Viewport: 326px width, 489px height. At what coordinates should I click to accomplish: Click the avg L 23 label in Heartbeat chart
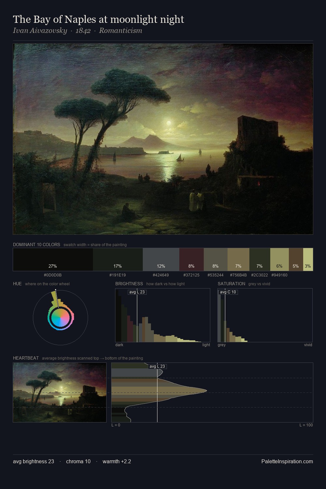pyautogui.click(x=157, y=366)
